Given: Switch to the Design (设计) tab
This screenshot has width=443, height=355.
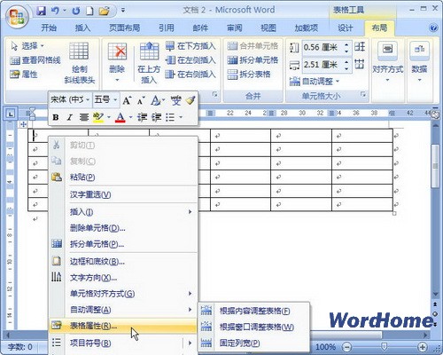Looking at the screenshot, I should [x=345, y=28].
